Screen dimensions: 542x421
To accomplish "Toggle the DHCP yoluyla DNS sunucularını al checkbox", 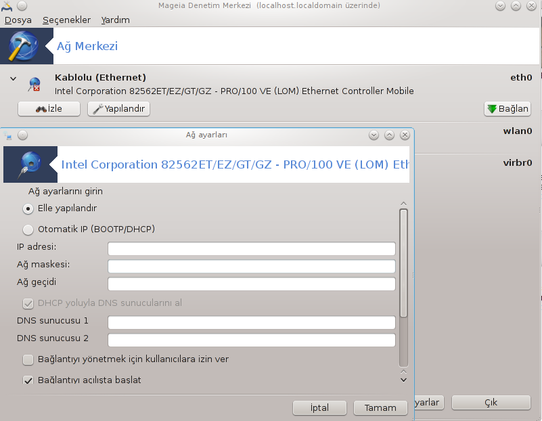I will [x=28, y=303].
